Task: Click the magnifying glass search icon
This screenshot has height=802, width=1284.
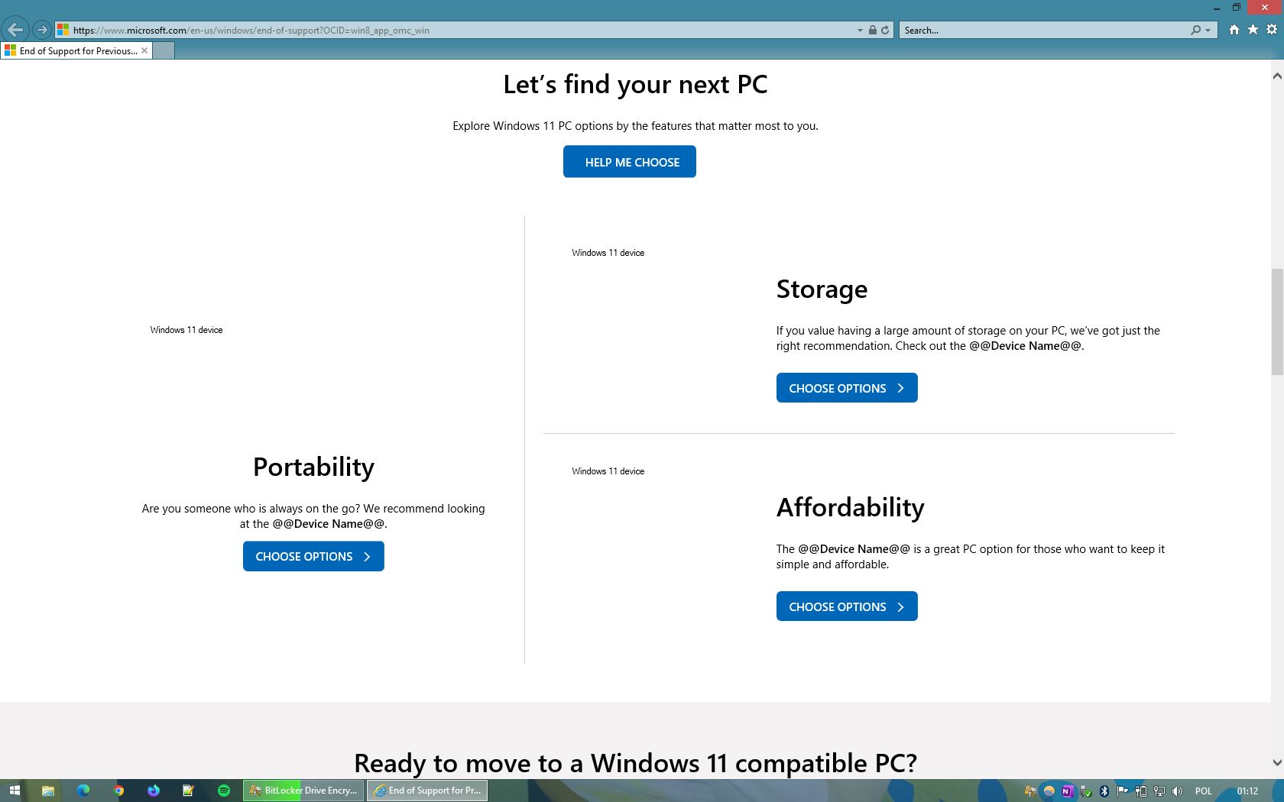Action: 1195,31
